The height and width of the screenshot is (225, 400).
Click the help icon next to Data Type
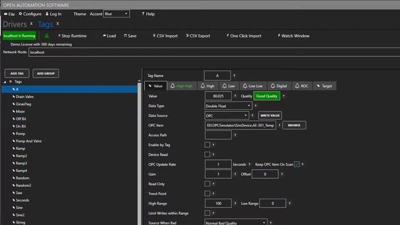pyautogui.click(x=256, y=106)
